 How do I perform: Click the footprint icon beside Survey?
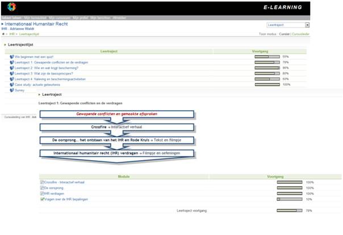(12, 90)
